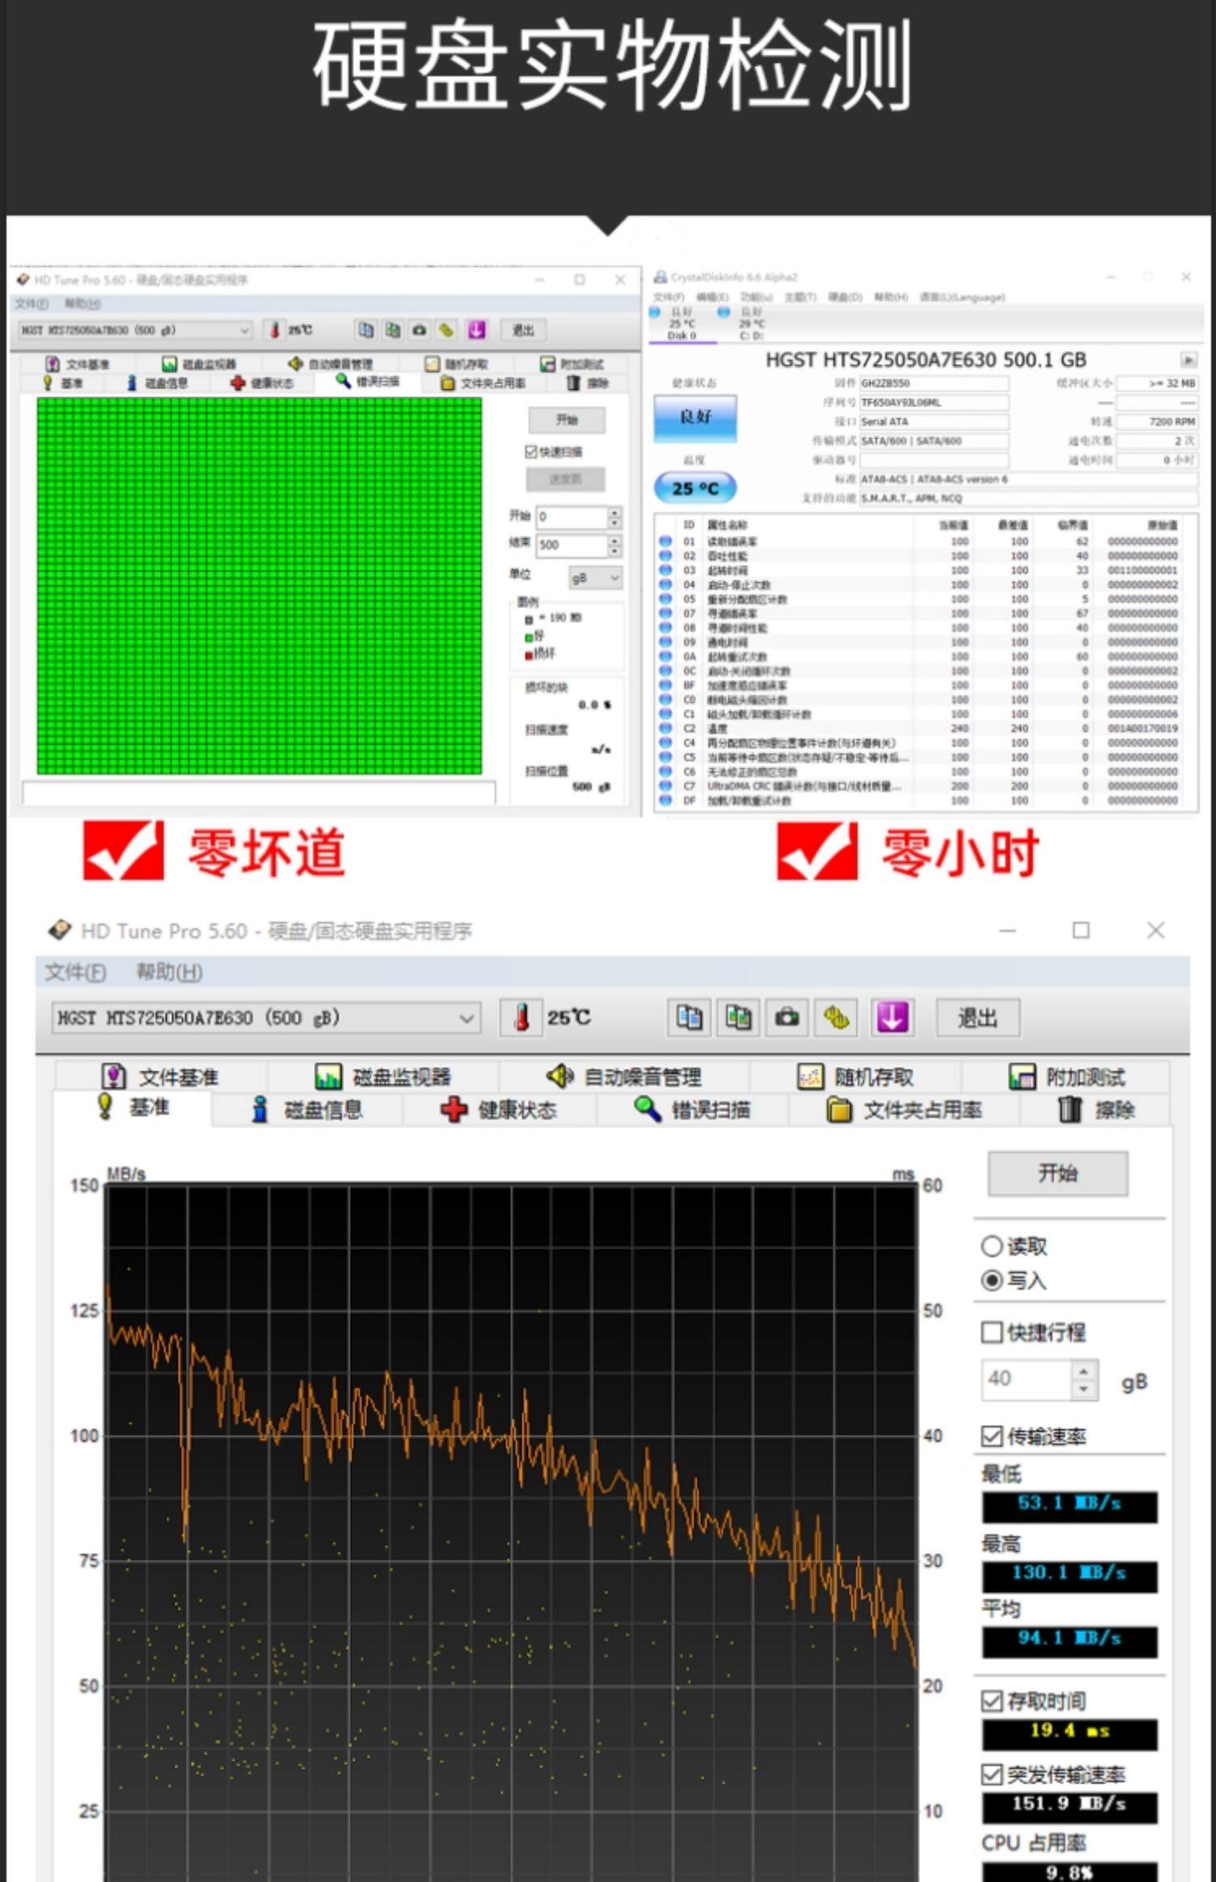
Task: Click 开始 button in error scan HD Tune window
Action: point(567,420)
